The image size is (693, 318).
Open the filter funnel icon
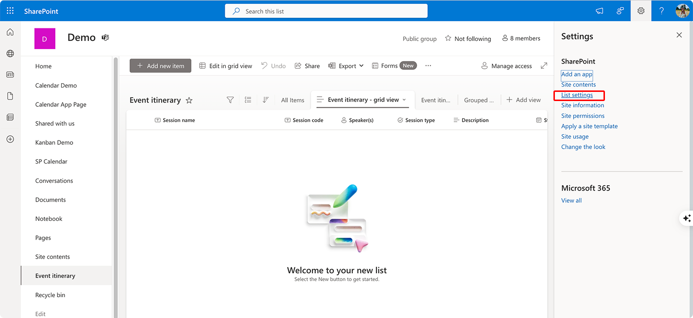click(230, 100)
